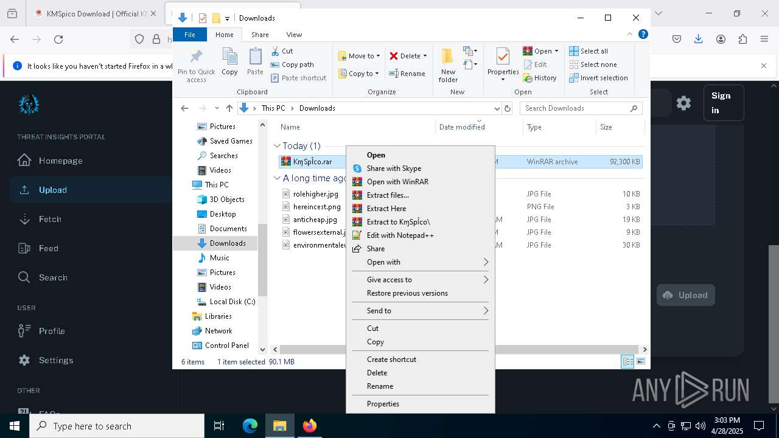Switch to large icons view button
779x438 pixels.
tap(641, 362)
